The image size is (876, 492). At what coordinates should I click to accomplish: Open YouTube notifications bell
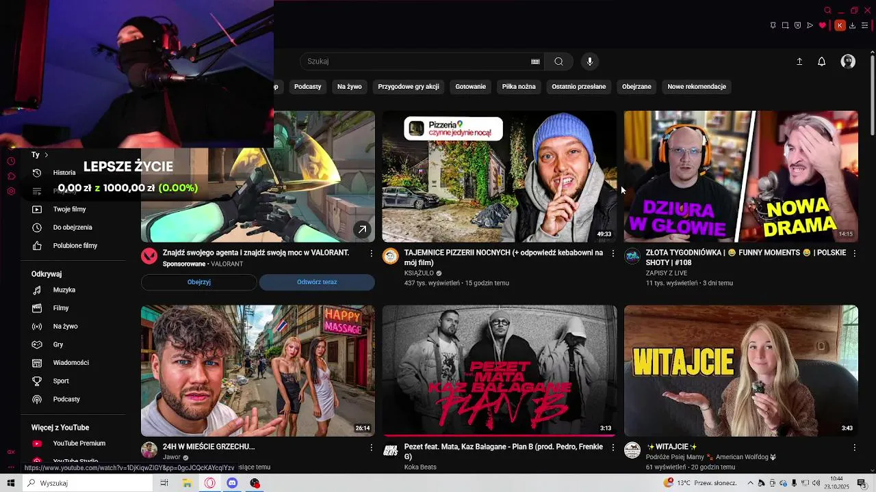pyautogui.click(x=822, y=61)
